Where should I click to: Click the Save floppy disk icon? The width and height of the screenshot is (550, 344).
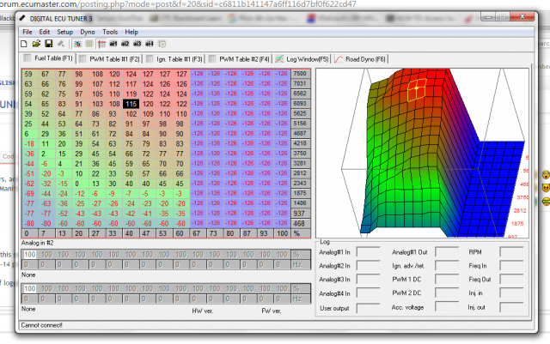click(48, 44)
